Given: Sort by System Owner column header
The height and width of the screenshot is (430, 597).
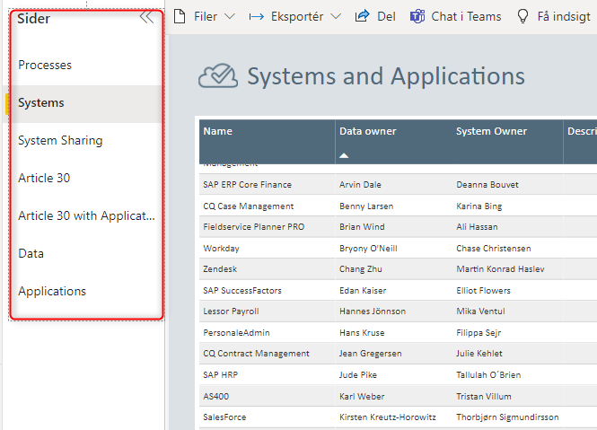Looking at the screenshot, I should click(x=491, y=132).
